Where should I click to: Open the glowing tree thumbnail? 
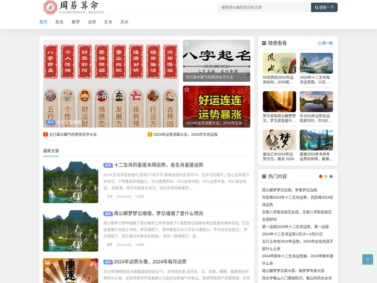coord(280,102)
